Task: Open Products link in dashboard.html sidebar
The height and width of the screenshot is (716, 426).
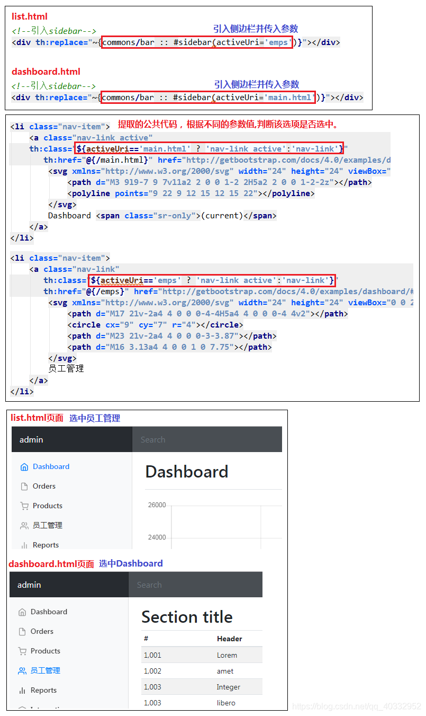Action: click(x=46, y=651)
